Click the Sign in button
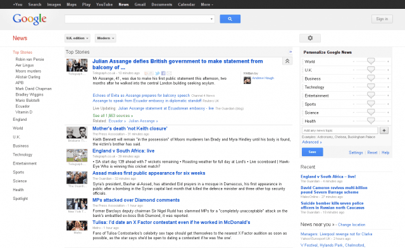Screen dimensions: 405x248 [x=382, y=19]
